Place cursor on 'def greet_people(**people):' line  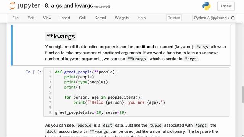(x=86, y=72)
